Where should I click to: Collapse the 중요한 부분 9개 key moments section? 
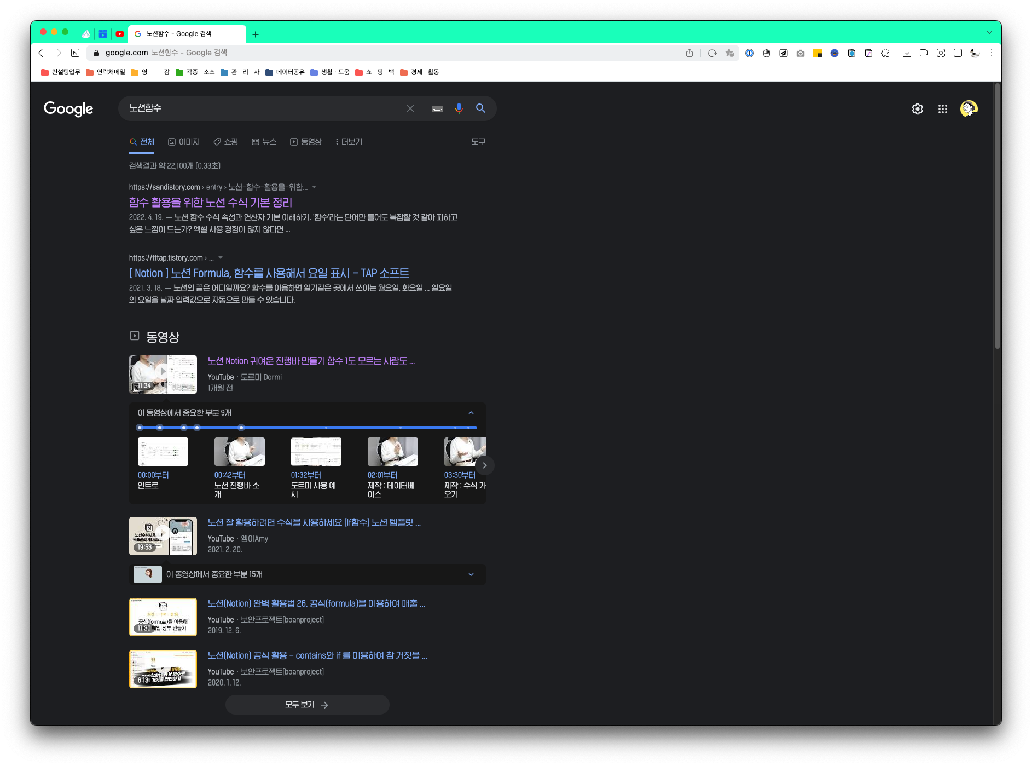tap(471, 413)
